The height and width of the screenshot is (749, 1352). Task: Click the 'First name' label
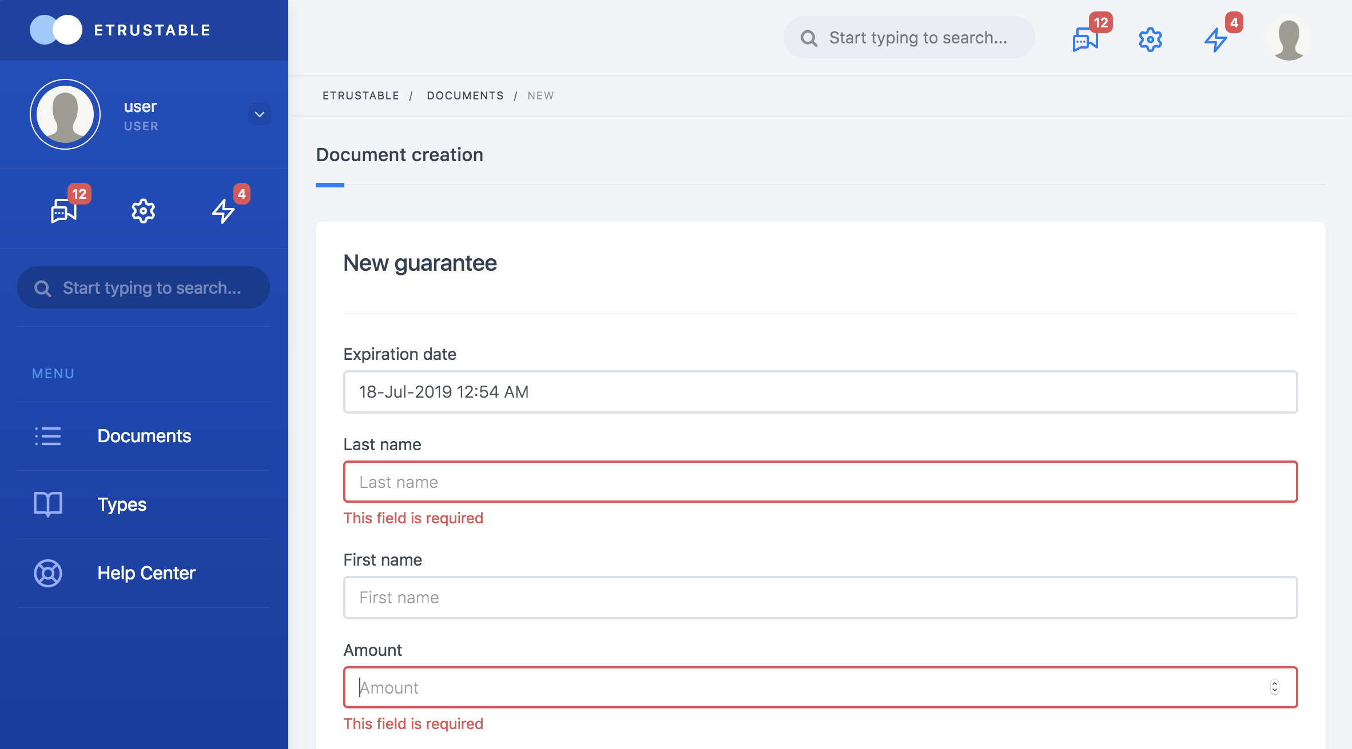[383, 560]
